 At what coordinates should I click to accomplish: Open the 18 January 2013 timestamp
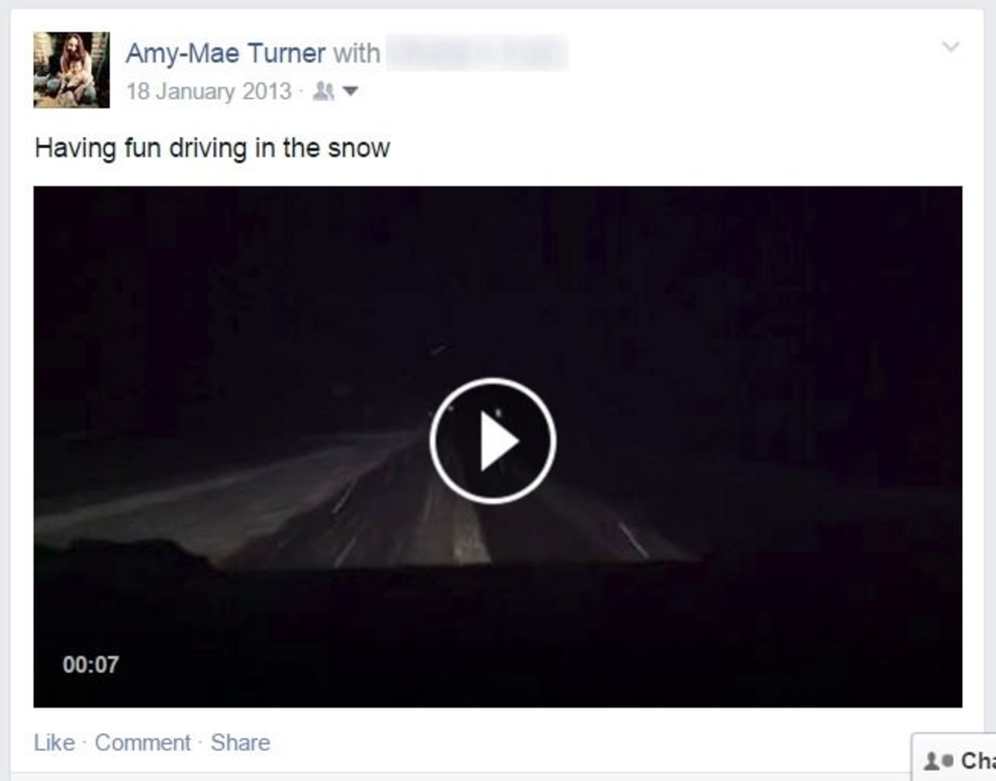[209, 91]
